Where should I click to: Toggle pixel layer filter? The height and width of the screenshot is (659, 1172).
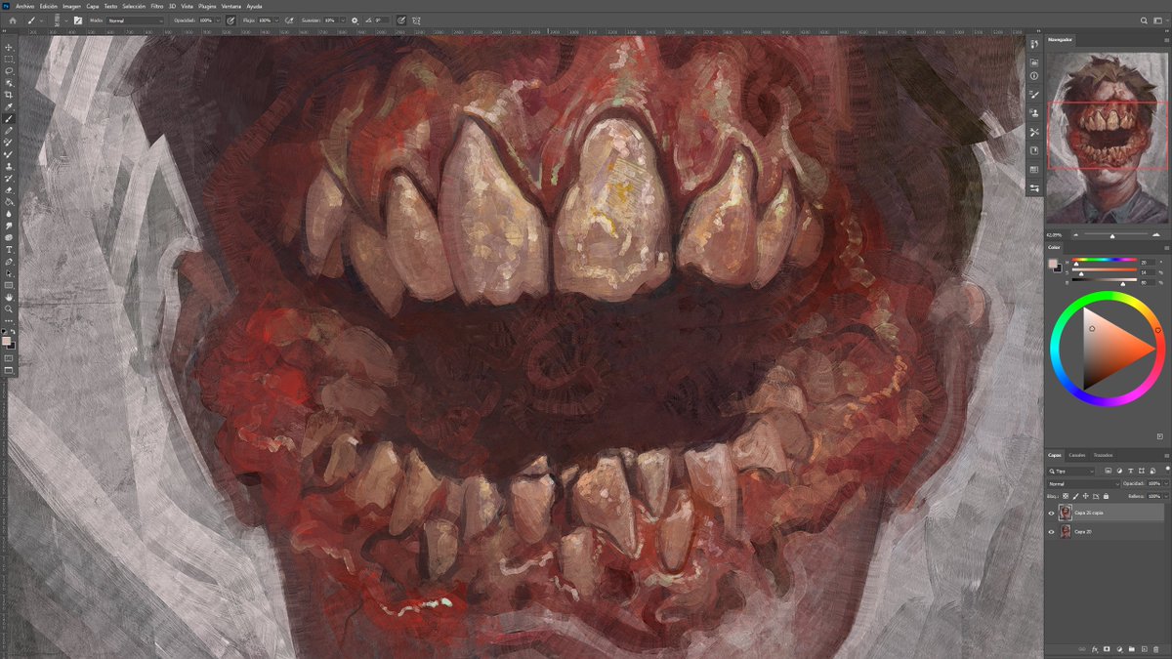pyautogui.click(x=1108, y=471)
